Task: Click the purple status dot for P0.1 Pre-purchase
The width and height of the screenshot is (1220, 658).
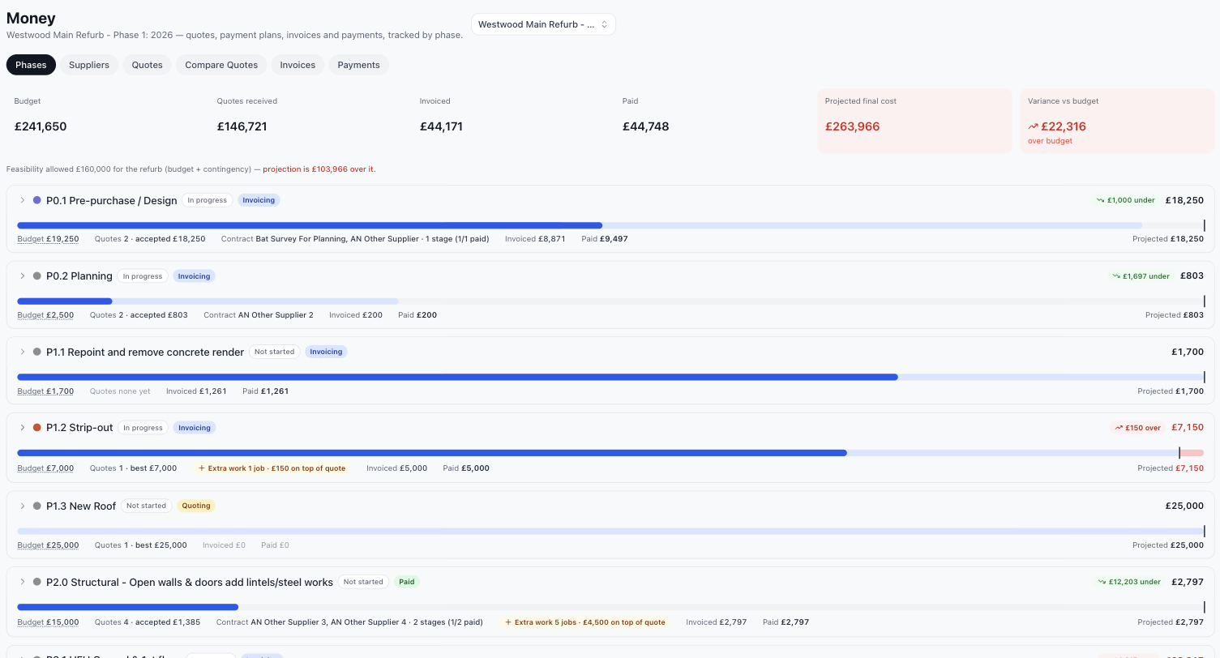Action: [x=36, y=200]
